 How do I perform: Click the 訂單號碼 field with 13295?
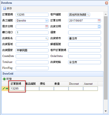pos(32,15)
